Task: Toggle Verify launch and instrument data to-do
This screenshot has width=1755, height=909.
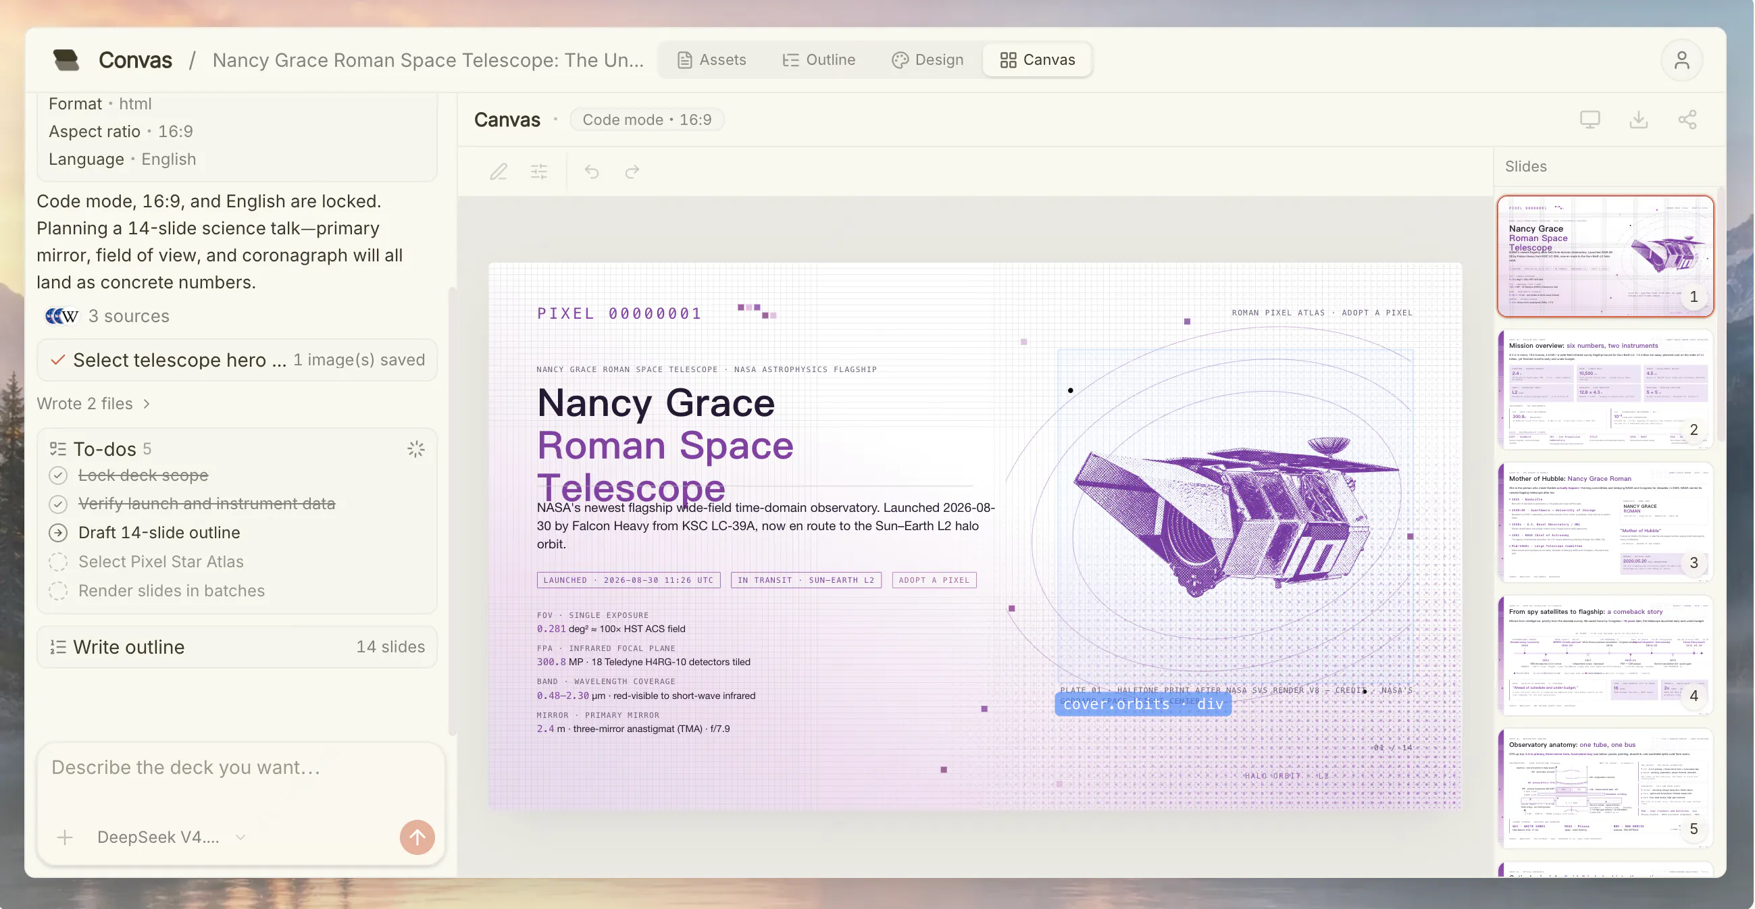Action: click(x=58, y=504)
